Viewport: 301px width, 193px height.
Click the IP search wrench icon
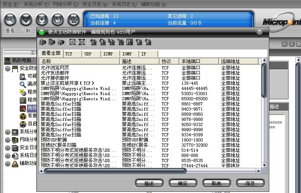pyautogui.click(x=72, y=42)
